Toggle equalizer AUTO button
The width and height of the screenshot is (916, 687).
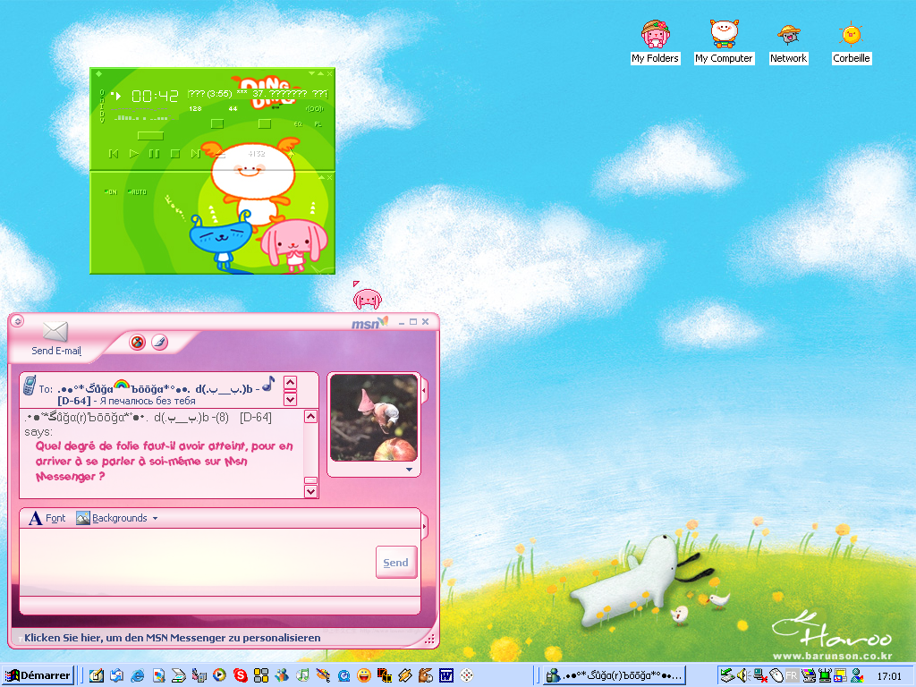[x=137, y=191]
